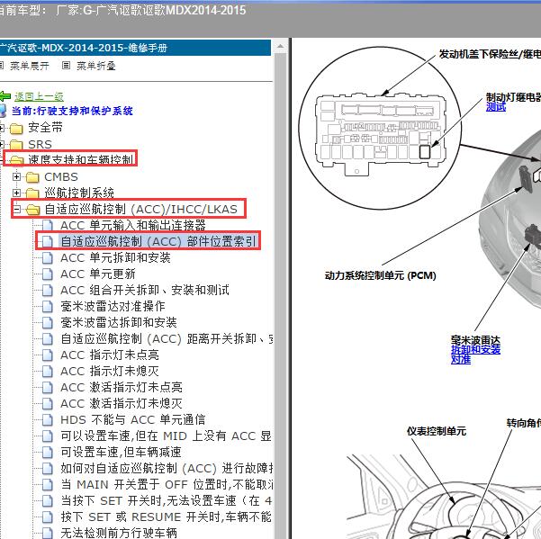Open ACC 激活指示灯未点亮
This screenshot has height=539, width=541.
122,387
